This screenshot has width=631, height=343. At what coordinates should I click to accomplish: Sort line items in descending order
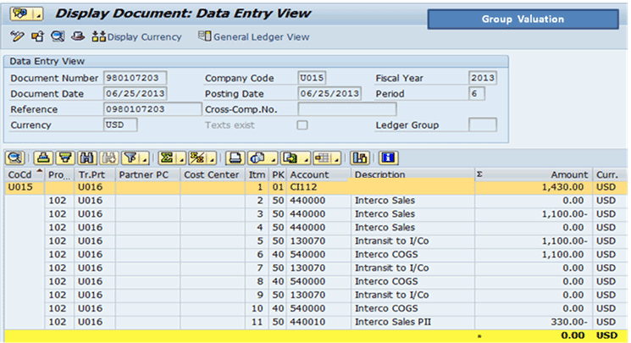click(64, 158)
